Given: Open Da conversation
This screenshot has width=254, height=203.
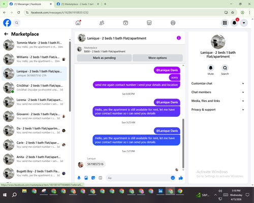Looking at the screenshot, I should point(34,130).
